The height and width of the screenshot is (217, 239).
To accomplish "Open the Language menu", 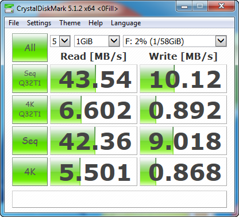I will (x=126, y=23).
